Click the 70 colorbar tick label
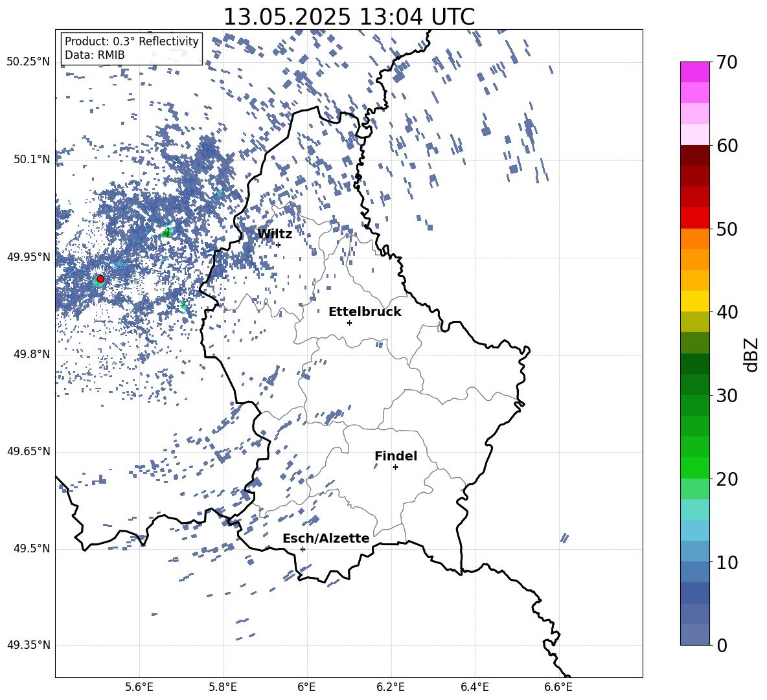Image resolution: width=767 pixels, height=700 pixels. 727,62
